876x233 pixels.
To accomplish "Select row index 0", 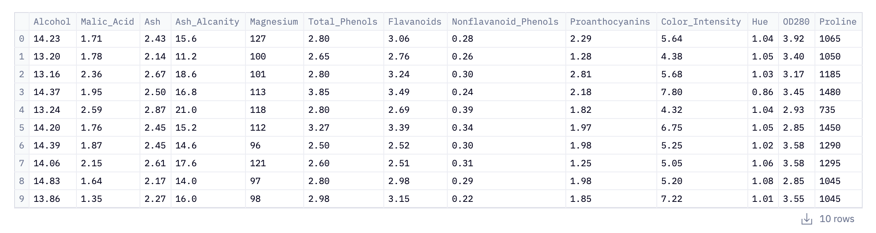I will (22, 39).
